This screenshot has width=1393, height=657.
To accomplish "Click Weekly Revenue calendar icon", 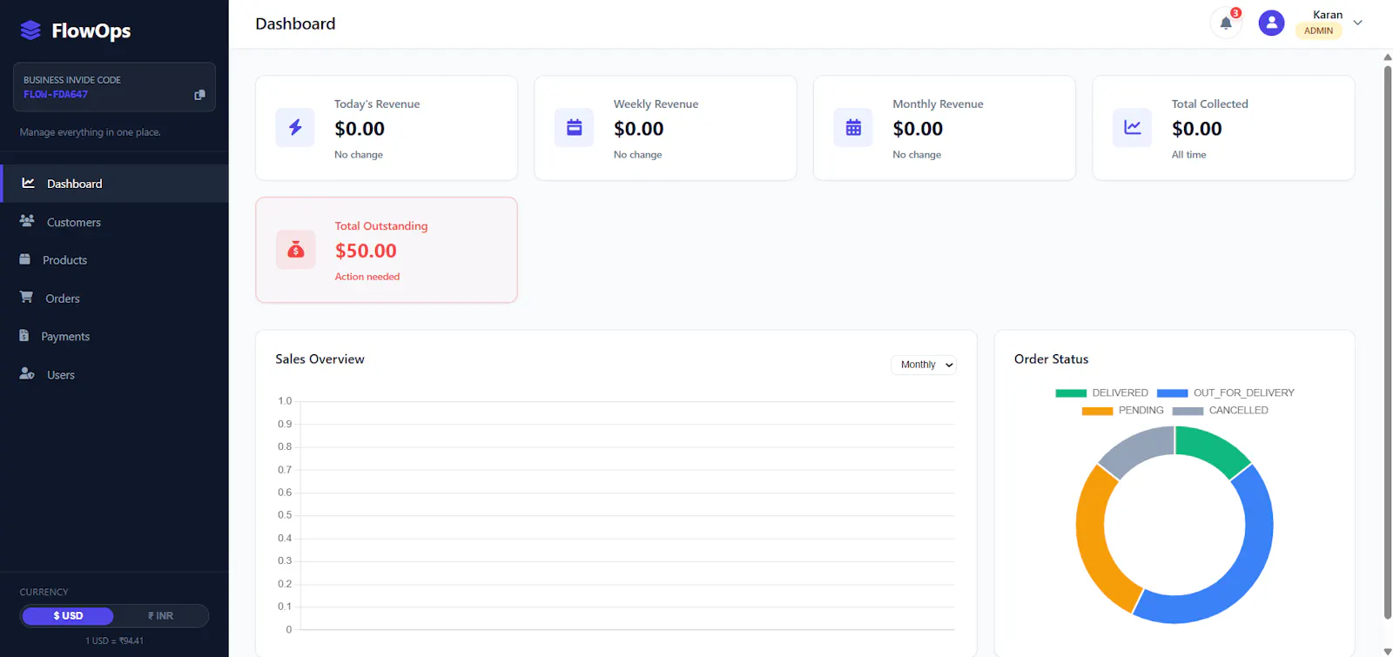I will 574,128.
